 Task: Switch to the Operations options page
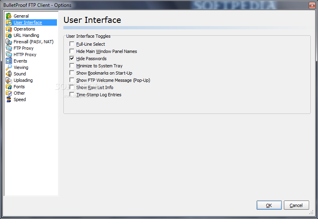pyautogui.click(x=24, y=29)
